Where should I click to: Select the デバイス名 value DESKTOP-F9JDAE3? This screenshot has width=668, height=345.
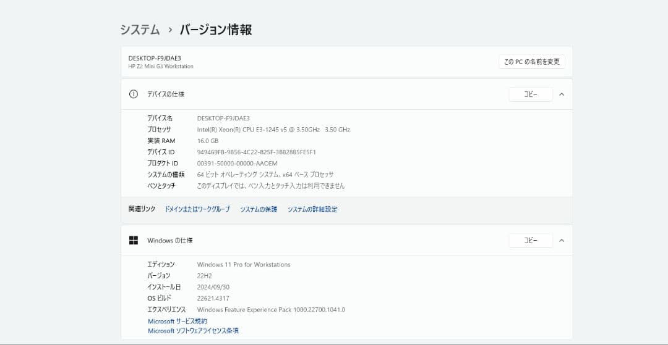(223, 118)
